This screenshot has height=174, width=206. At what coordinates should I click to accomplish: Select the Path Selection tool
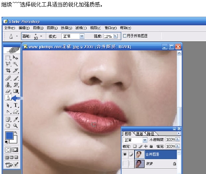pyautogui.click(x=8, y=105)
